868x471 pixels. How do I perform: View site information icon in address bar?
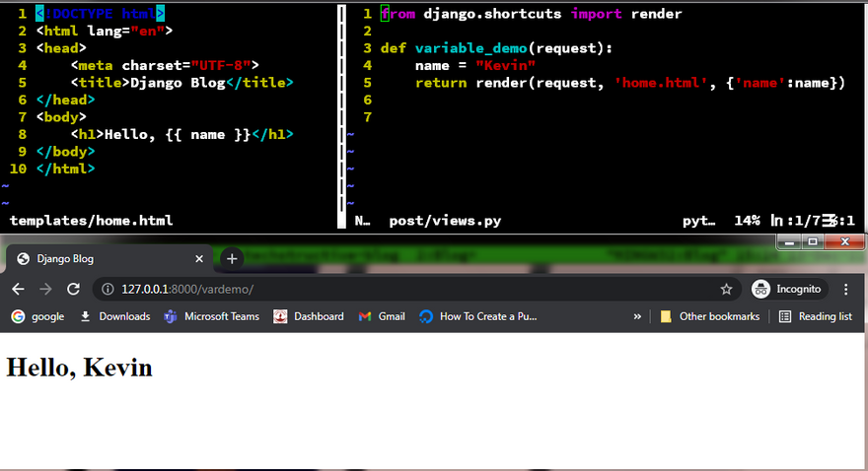click(108, 289)
